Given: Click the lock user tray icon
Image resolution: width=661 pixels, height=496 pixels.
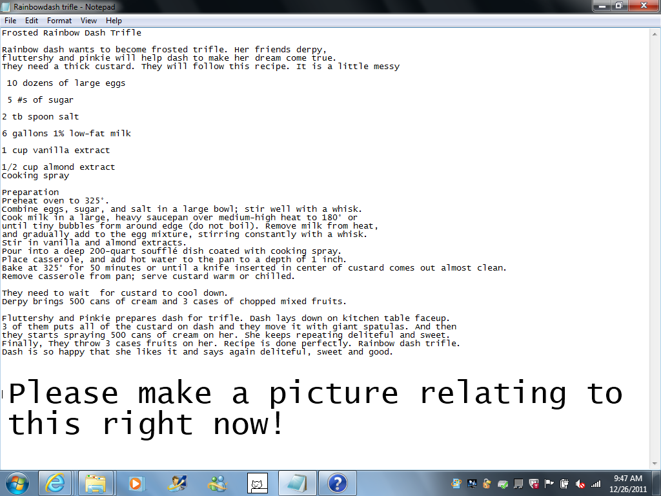Looking at the screenshot, I should pyautogui.click(x=487, y=484).
